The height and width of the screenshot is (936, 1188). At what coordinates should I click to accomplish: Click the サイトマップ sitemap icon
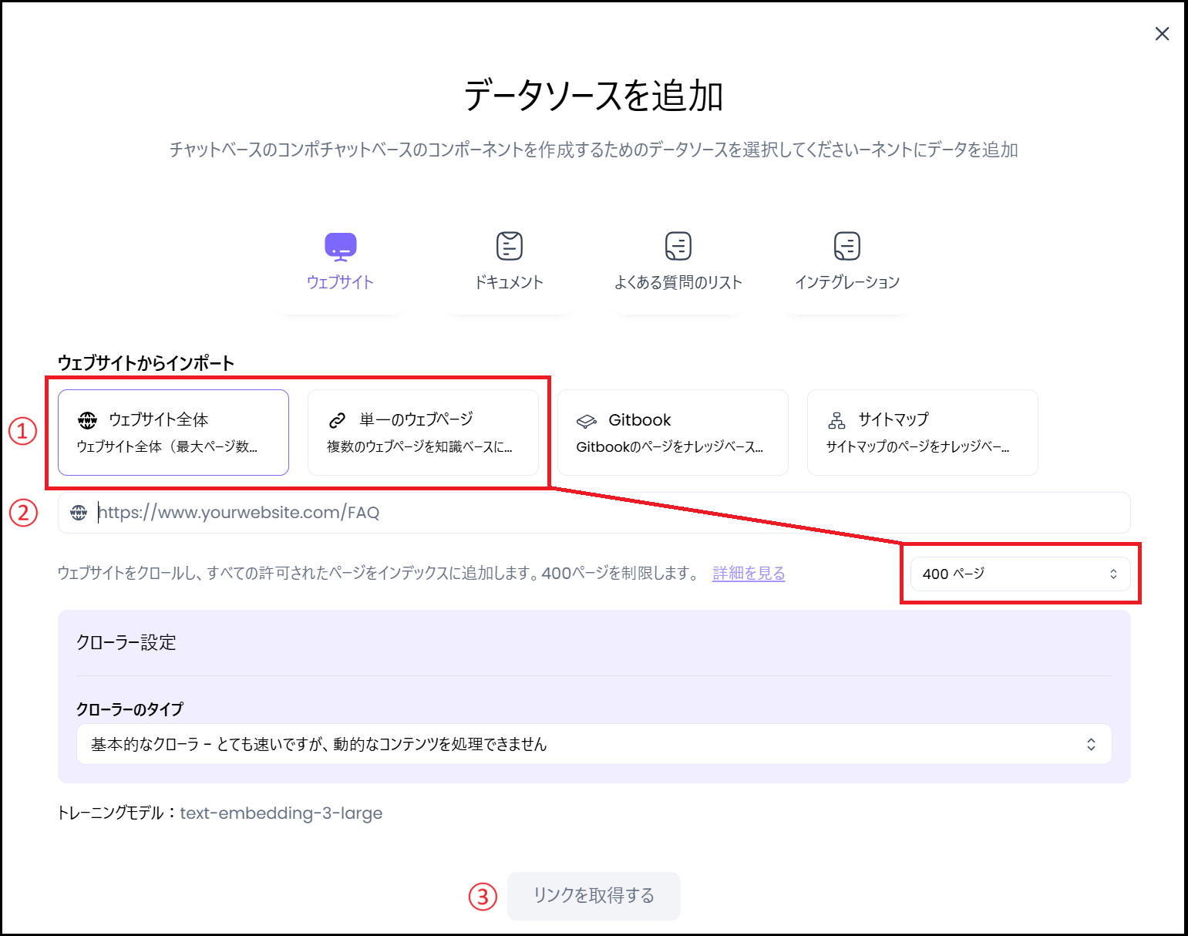click(836, 419)
